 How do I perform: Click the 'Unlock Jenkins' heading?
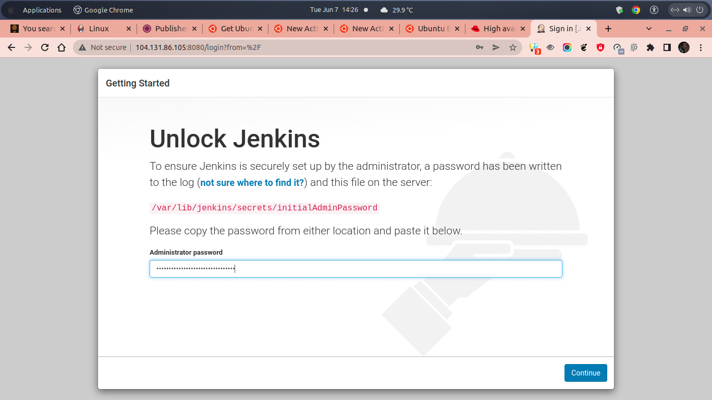click(x=235, y=139)
